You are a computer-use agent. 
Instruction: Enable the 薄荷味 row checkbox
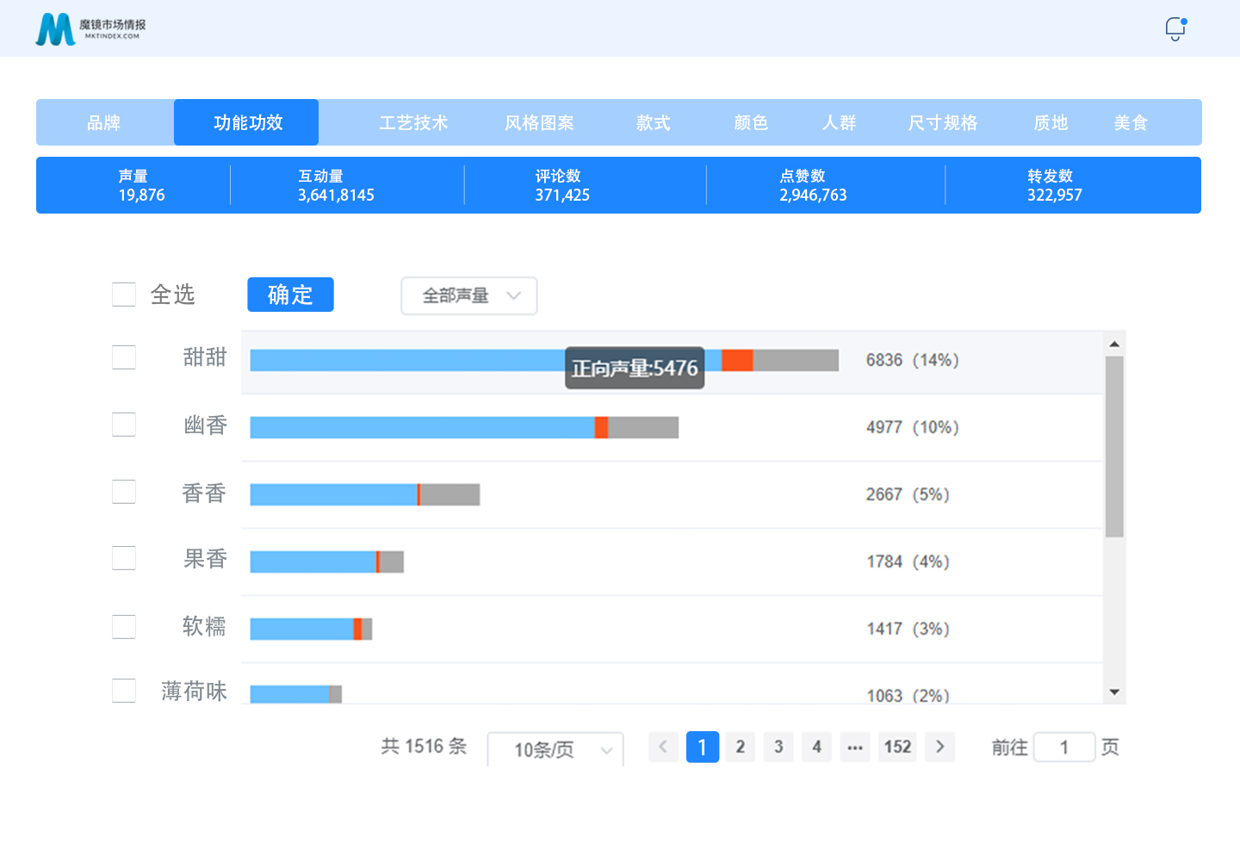coord(124,691)
